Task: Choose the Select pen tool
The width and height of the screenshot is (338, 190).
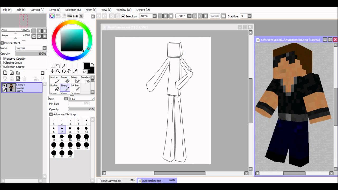Action: pyautogui.click(x=75, y=79)
